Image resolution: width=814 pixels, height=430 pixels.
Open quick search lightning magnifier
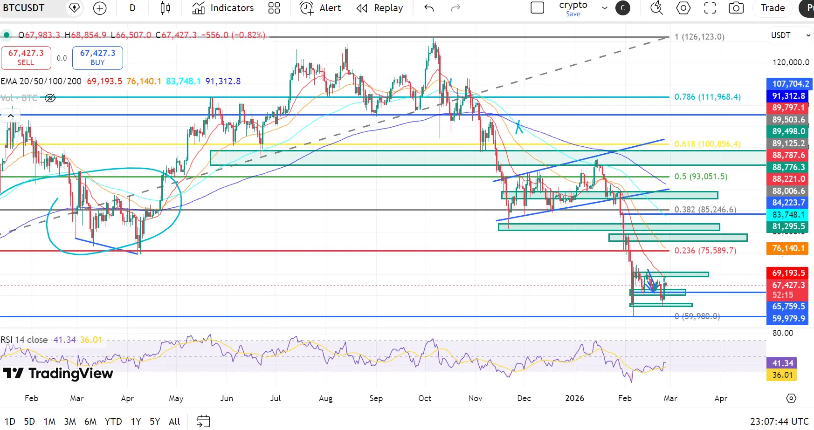[656, 8]
